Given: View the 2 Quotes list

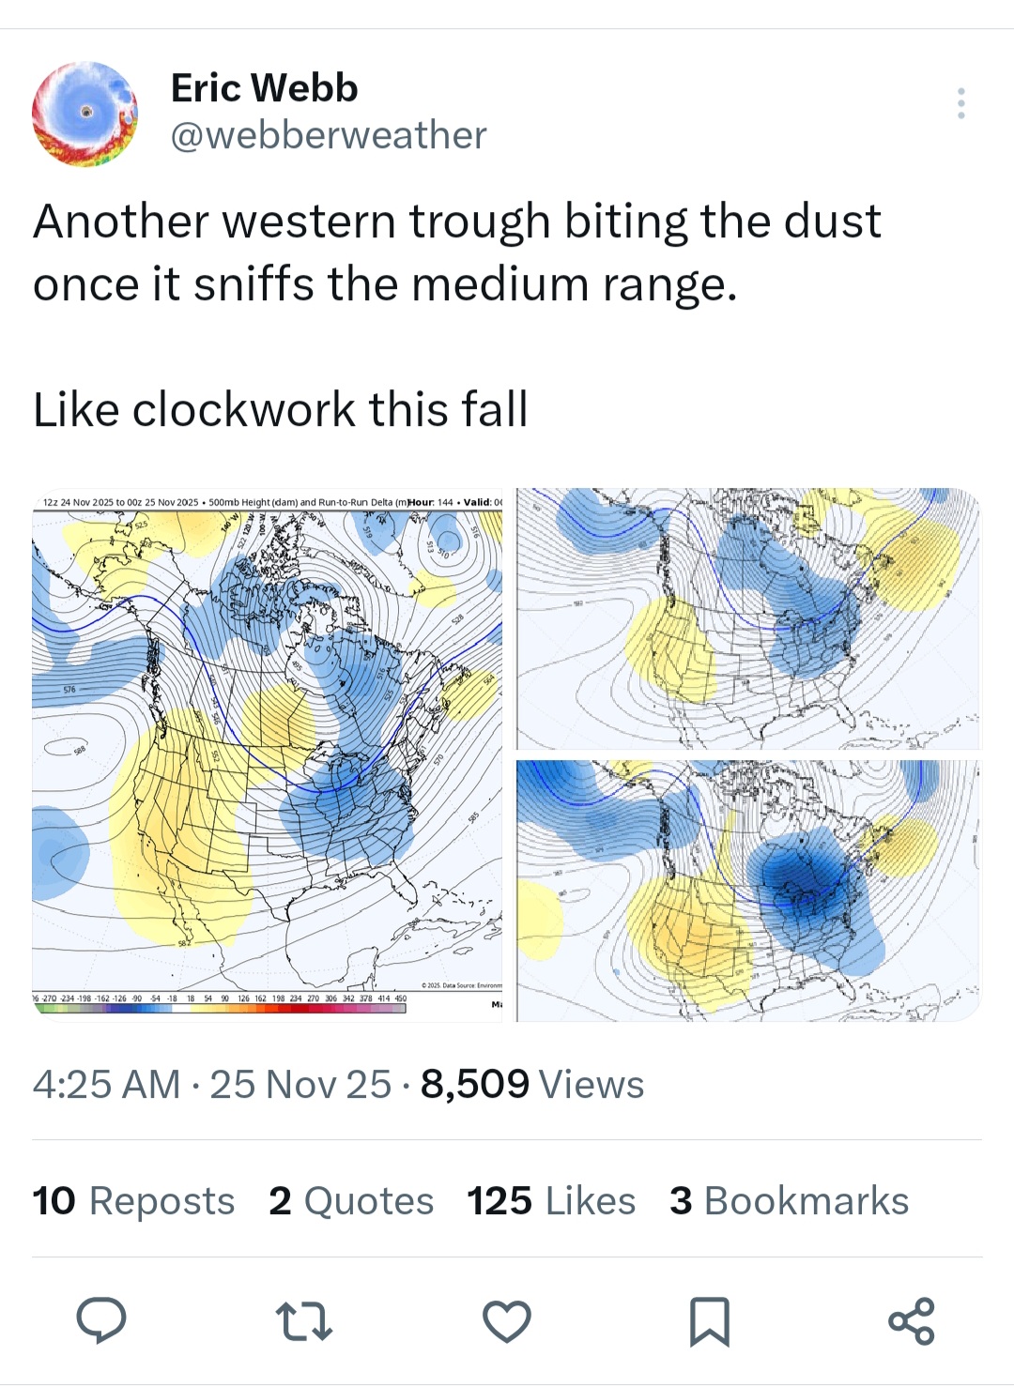Looking at the screenshot, I should click(351, 1200).
